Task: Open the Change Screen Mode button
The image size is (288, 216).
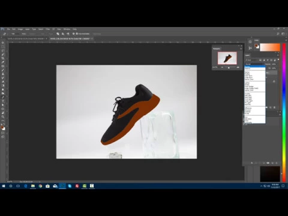Action: click(3, 137)
